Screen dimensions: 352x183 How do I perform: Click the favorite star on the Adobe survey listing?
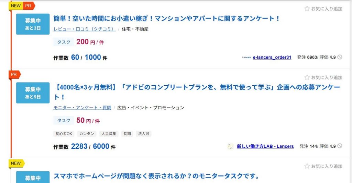[x=307, y=77]
